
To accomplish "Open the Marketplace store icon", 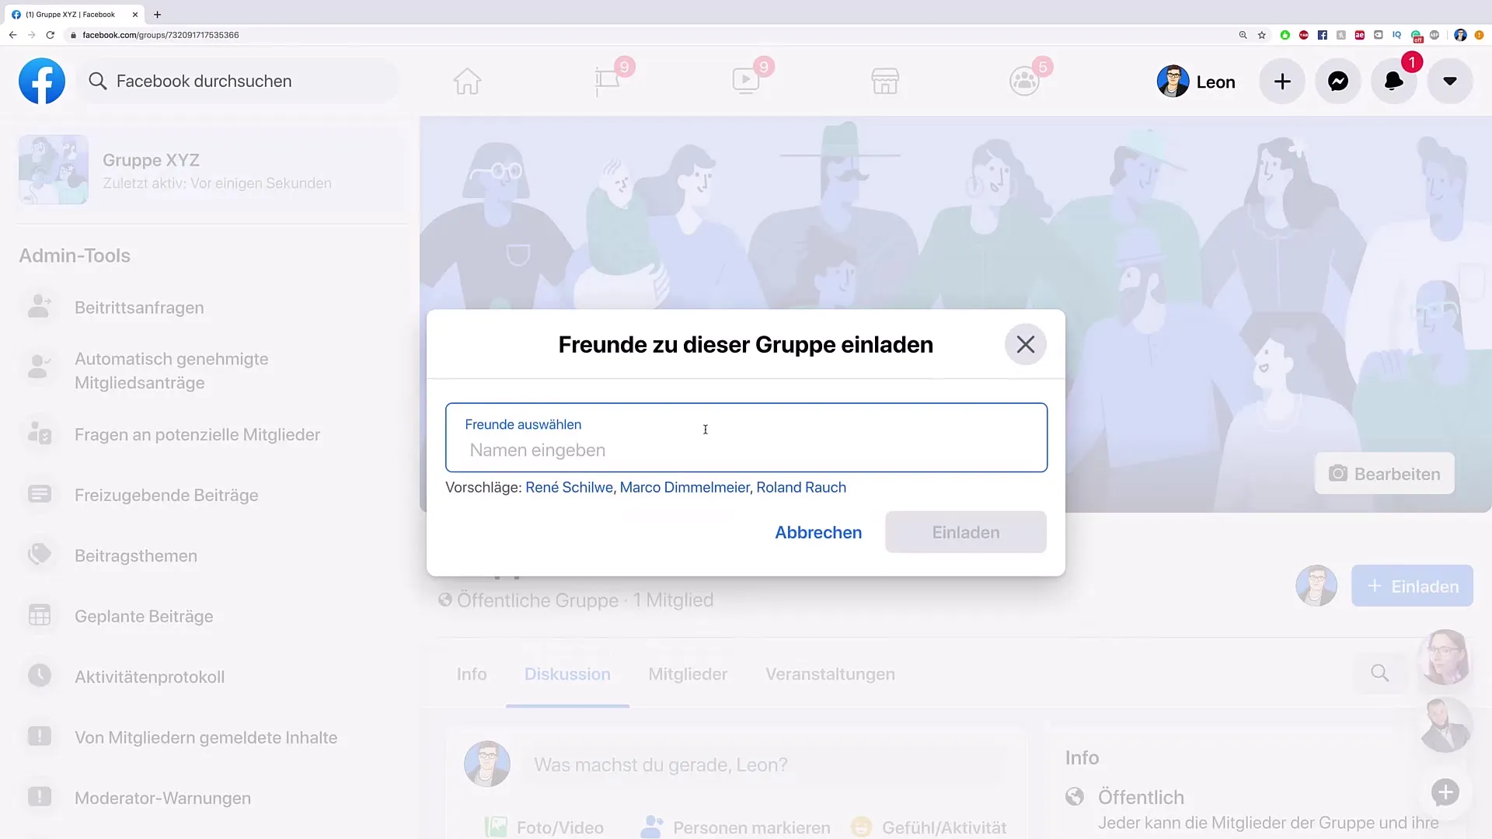I will pos(885,81).
